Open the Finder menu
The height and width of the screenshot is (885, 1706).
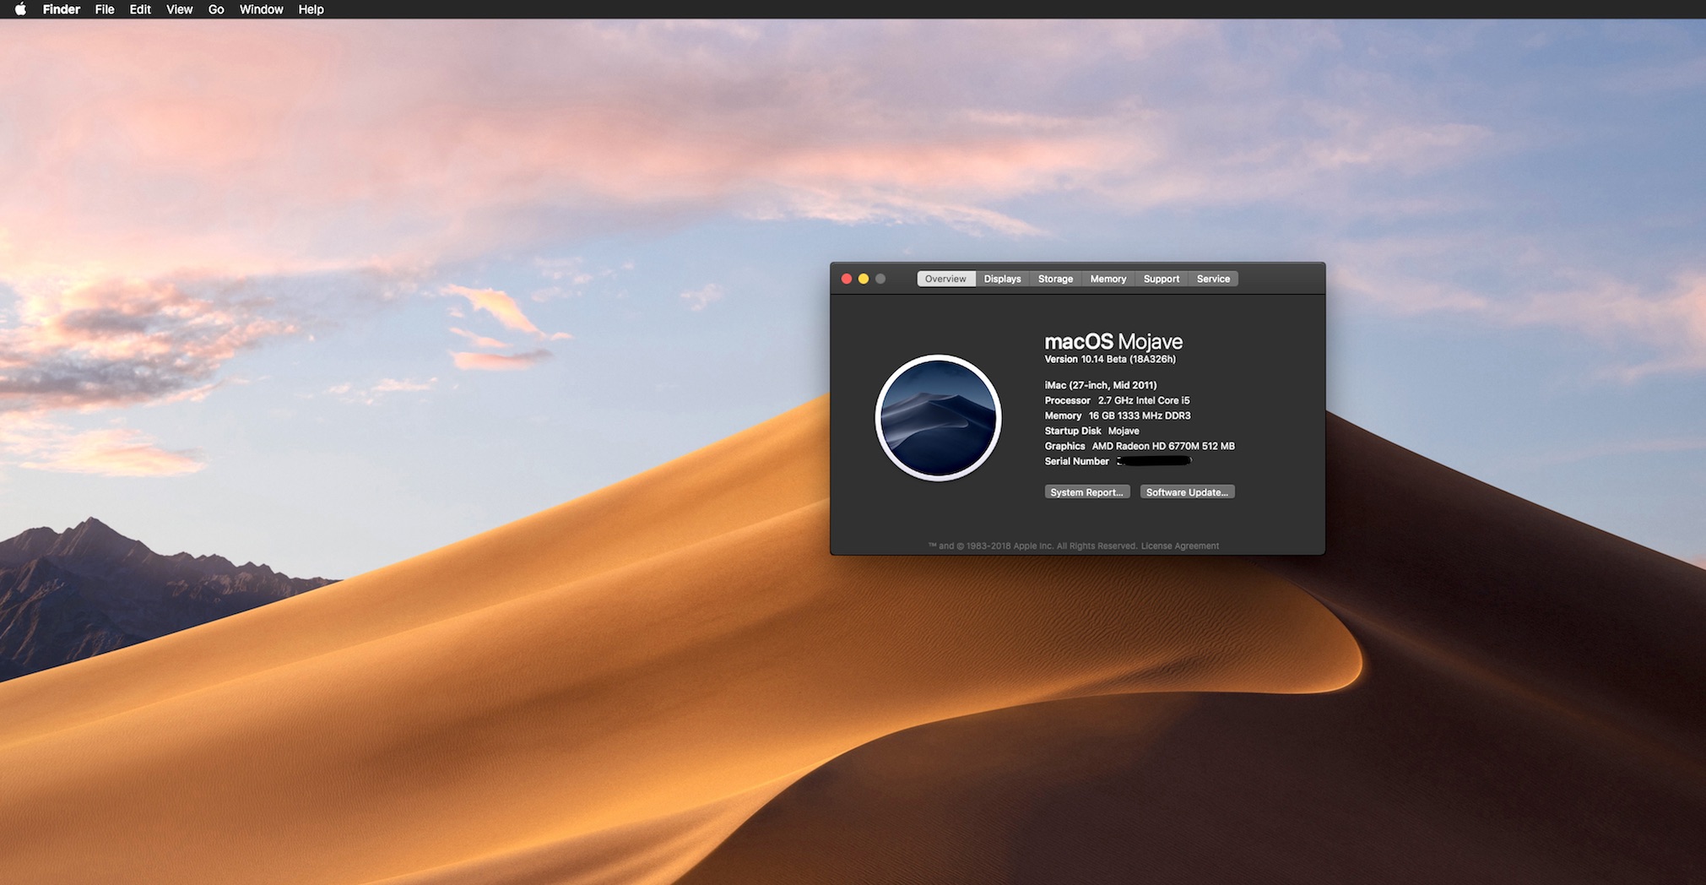(62, 9)
